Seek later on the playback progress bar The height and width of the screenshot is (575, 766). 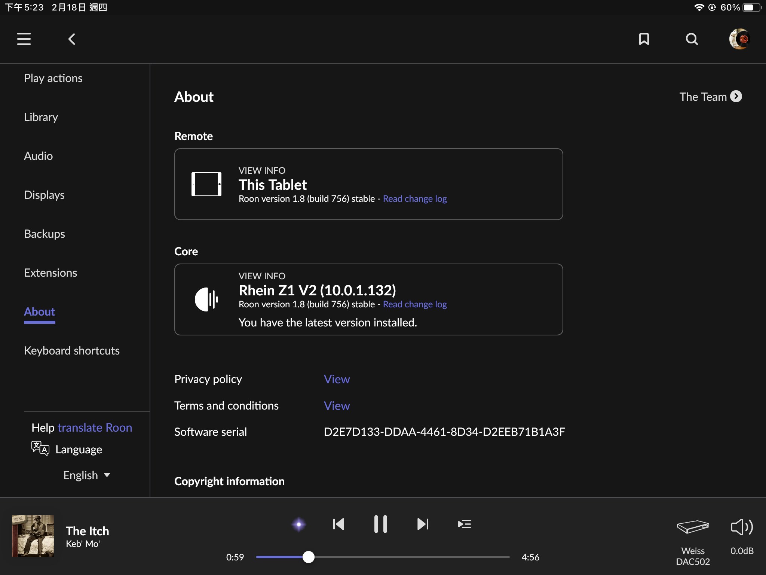[411, 557]
